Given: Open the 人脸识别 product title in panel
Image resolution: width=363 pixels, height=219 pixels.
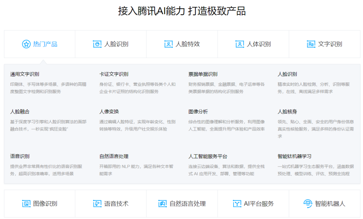Looking at the screenshot, I should [x=287, y=74].
